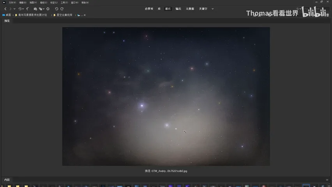This screenshot has width=332, height=187.
Task: Delete item with the trash icon
Action: 328,15
